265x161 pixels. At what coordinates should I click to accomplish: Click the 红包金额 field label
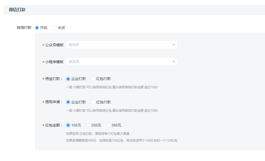coord(54,125)
